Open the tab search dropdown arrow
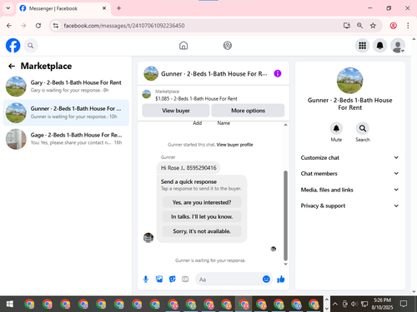The width and height of the screenshot is (417, 312). [x=8, y=8]
